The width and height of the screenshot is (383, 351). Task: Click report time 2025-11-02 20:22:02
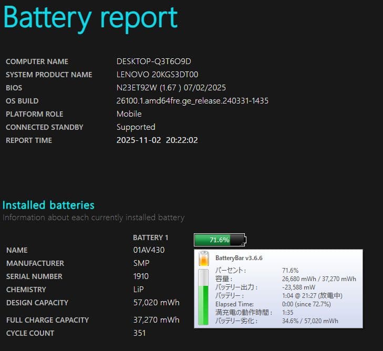coord(157,140)
